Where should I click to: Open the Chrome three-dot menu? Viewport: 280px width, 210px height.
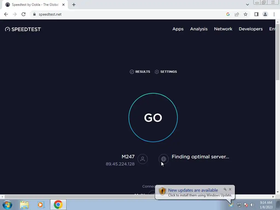click(274, 14)
